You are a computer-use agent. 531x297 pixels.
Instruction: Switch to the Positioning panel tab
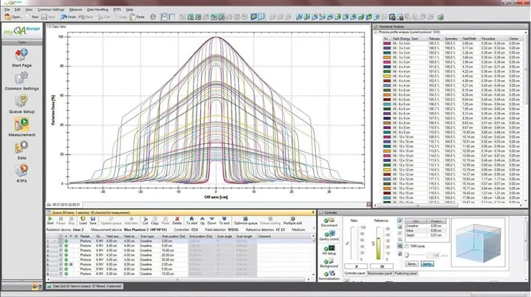[406, 274]
